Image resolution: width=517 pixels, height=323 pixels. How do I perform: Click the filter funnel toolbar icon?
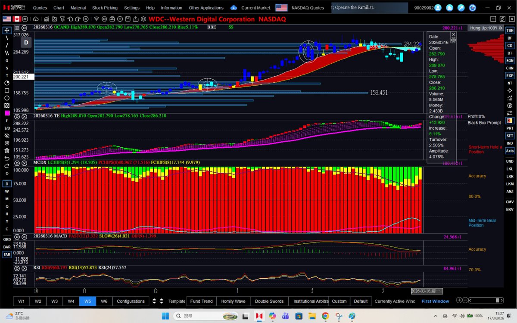62,19
